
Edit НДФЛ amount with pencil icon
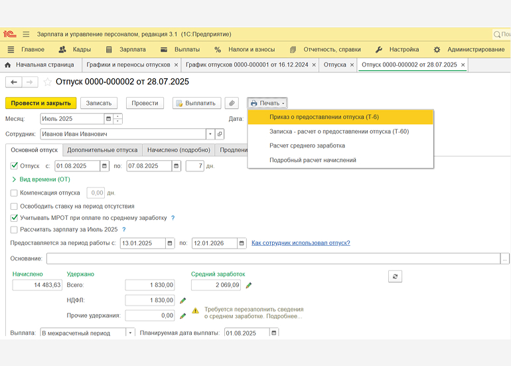click(x=183, y=300)
